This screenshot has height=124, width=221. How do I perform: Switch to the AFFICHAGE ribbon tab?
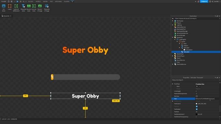click(x=58, y=1)
